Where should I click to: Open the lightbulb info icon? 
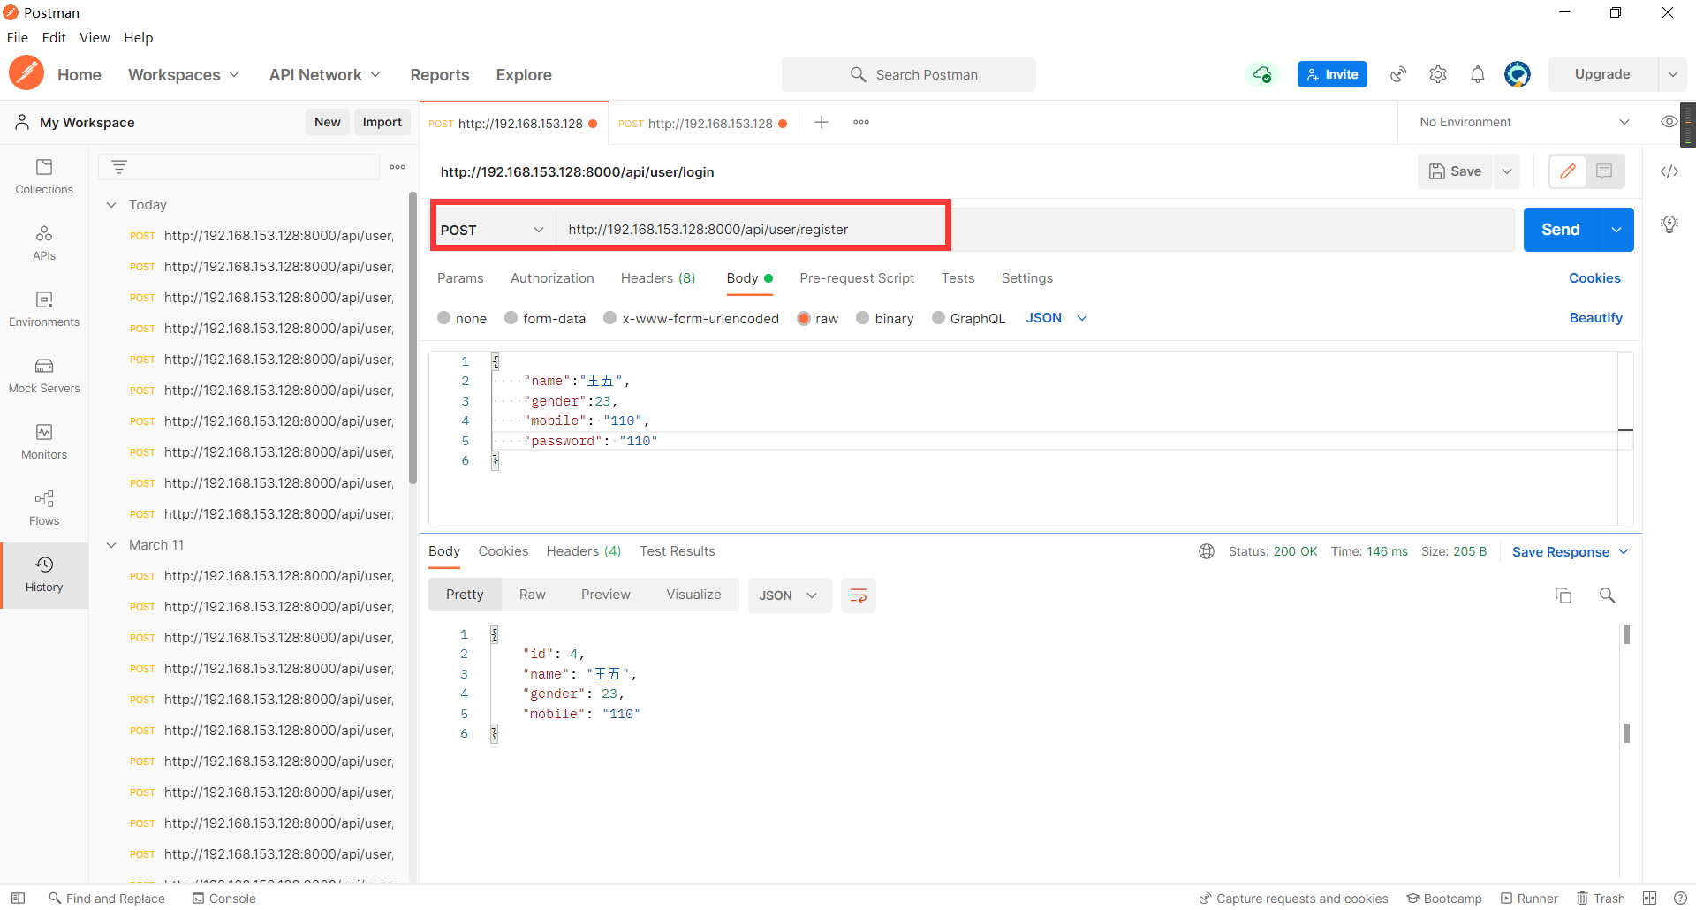click(1669, 224)
